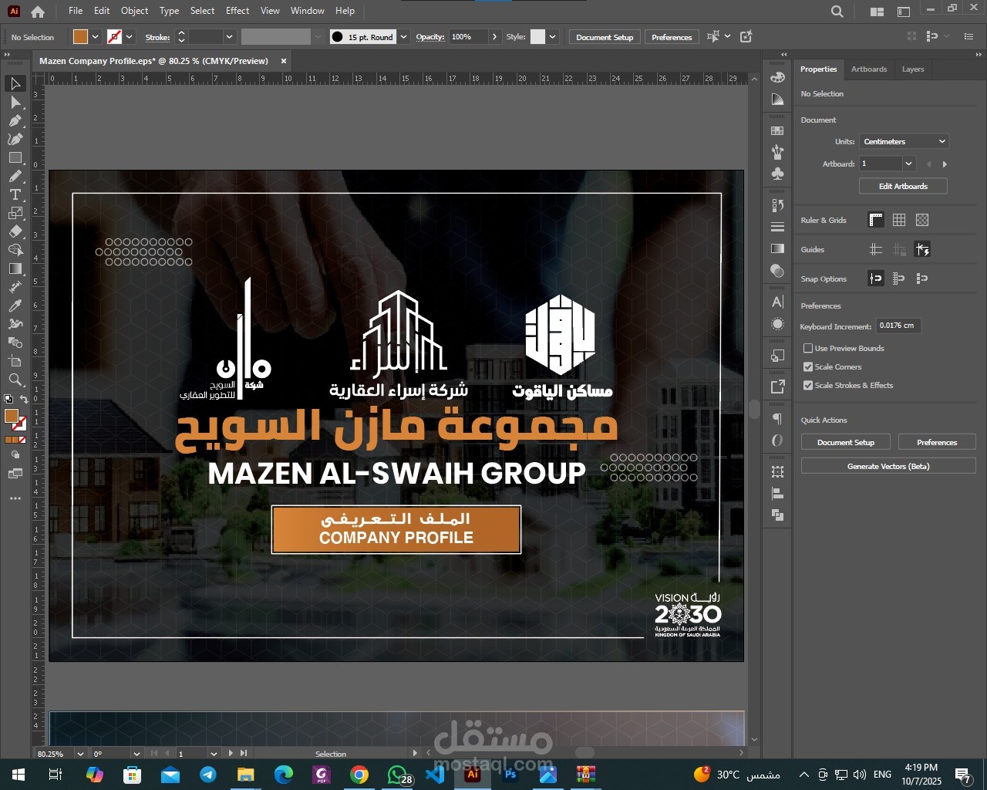987x790 pixels.
Task: Click Preferences under Quick Actions
Action: pos(937,442)
